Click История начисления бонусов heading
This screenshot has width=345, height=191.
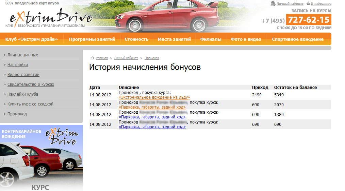145,67
